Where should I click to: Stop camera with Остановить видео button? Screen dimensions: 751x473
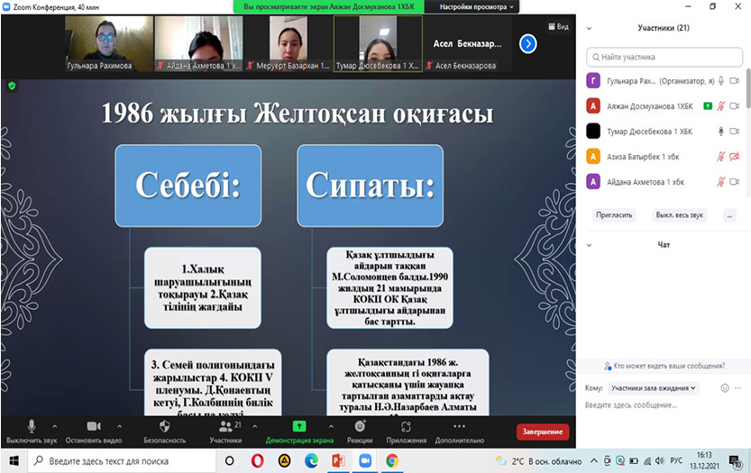[93, 431]
